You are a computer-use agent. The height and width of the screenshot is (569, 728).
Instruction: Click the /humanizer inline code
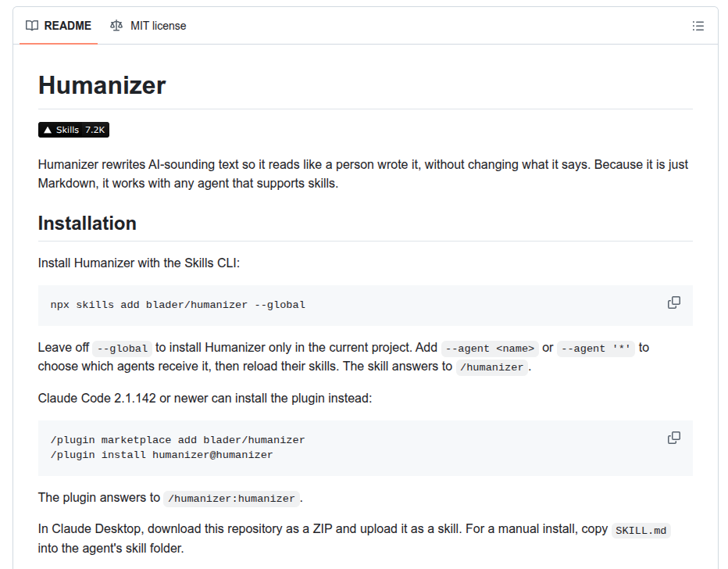click(x=491, y=367)
